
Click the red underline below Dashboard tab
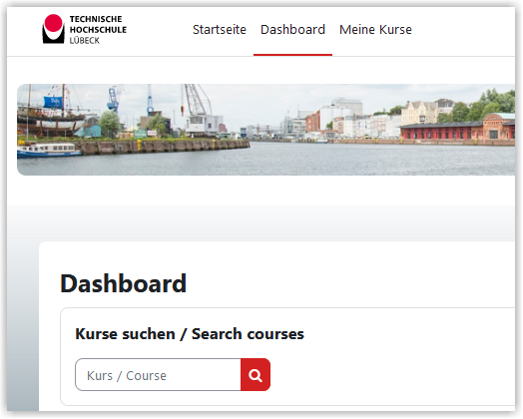click(x=292, y=55)
